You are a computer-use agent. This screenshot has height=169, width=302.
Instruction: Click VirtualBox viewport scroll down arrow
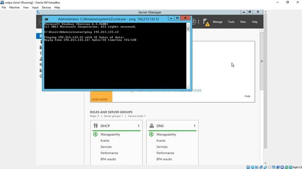(265, 163)
